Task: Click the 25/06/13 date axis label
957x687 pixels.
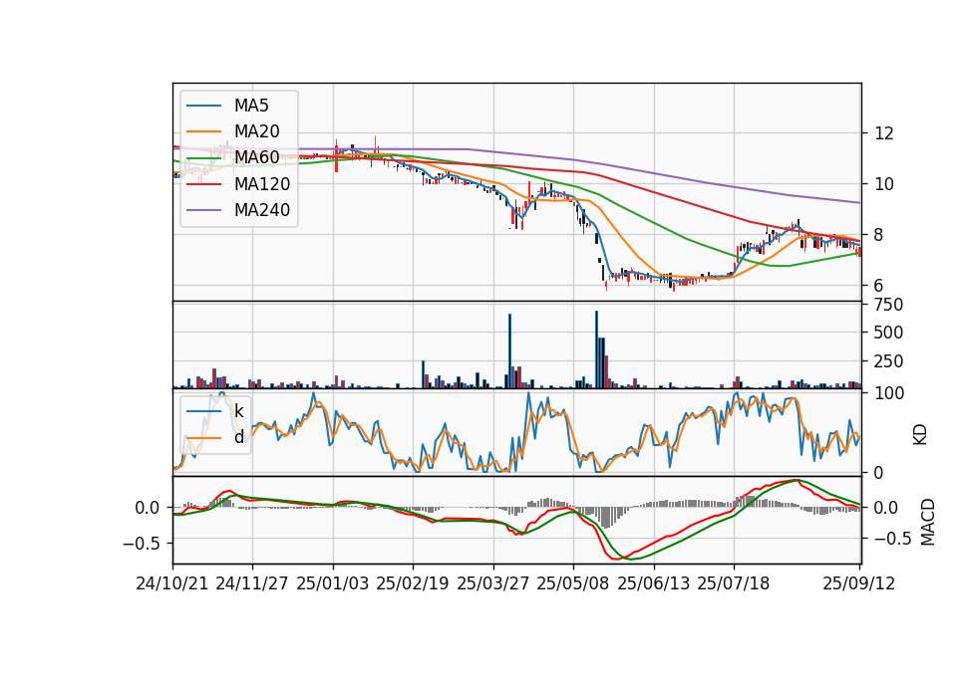Action: point(654,583)
